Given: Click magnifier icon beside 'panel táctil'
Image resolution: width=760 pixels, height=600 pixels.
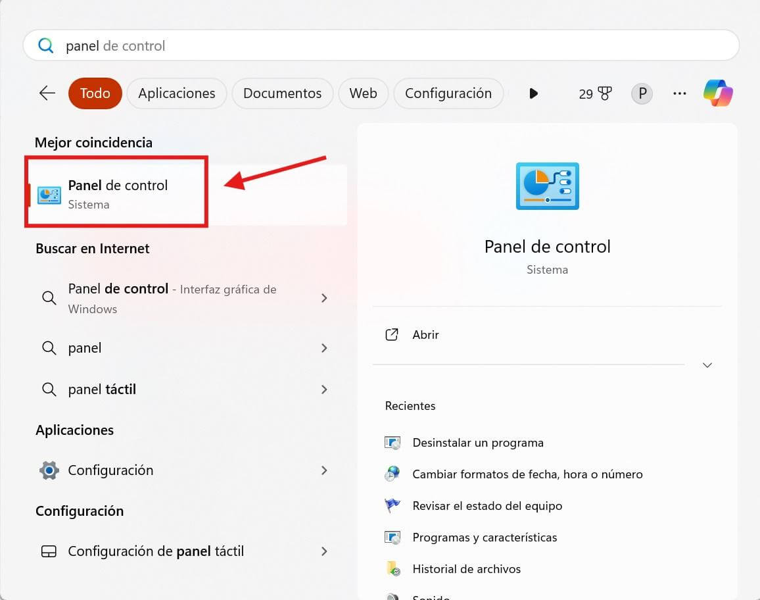Looking at the screenshot, I should [x=49, y=389].
